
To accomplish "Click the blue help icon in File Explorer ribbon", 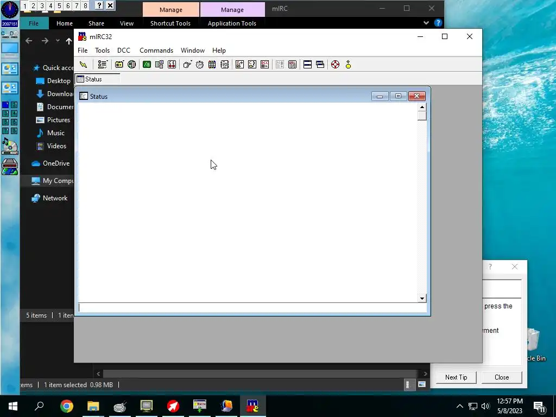I will 438,23.
